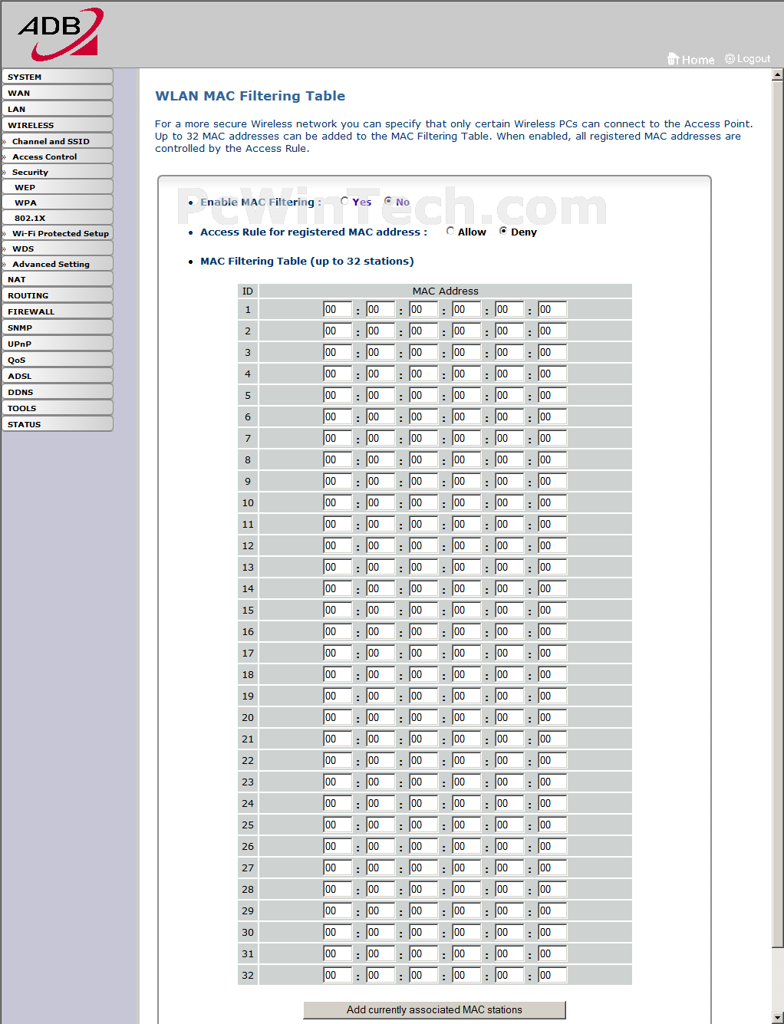
Task: Click last MAC octet field in row 32
Action: coord(552,975)
